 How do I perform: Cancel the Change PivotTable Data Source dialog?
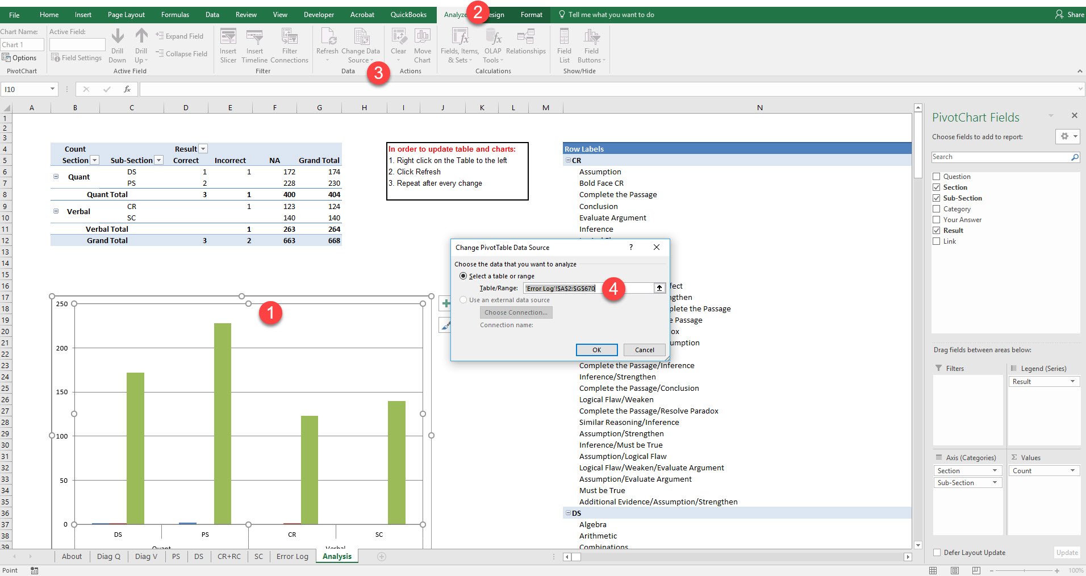coord(644,350)
